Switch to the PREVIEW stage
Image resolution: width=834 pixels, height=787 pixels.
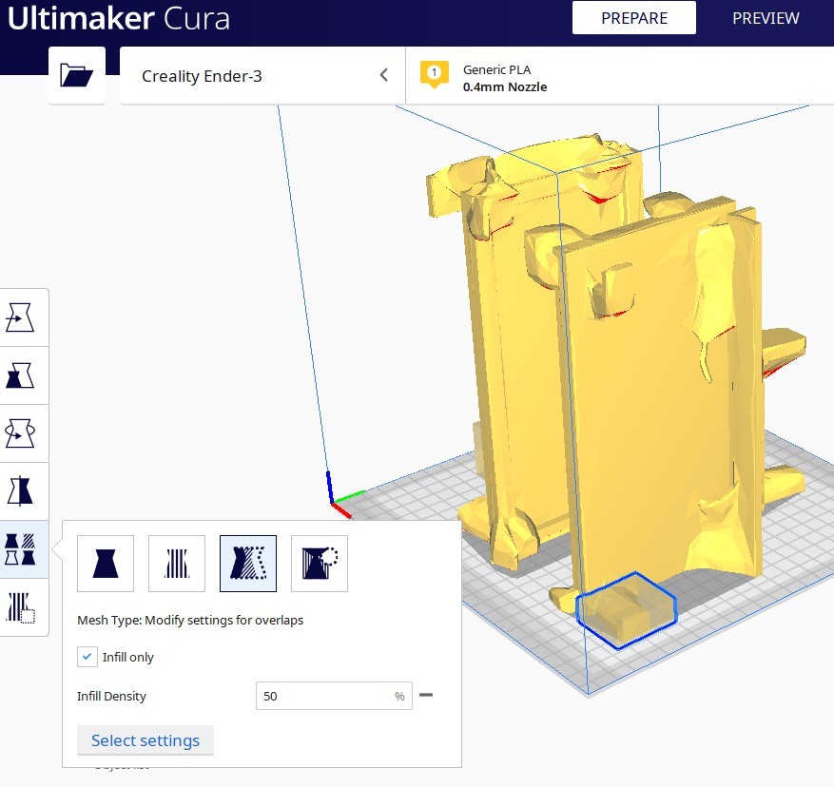766,17
